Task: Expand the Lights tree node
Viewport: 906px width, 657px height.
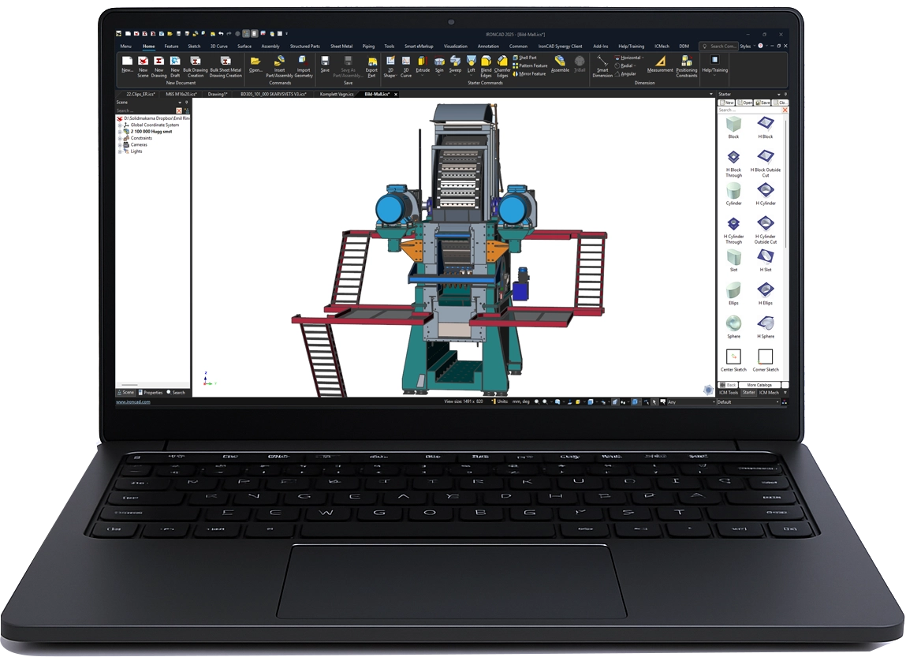Action: [120, 151]
